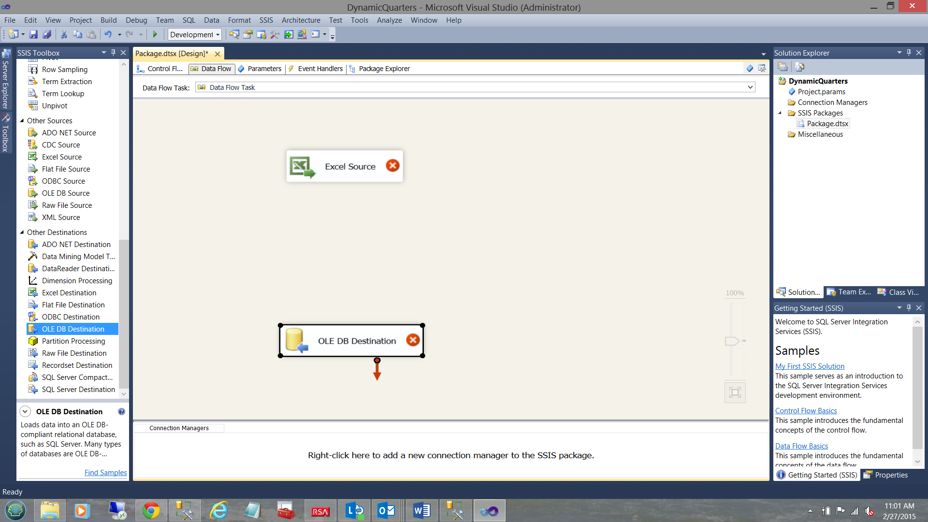This screenshot has width=928, height=522.
Task: Click the Excel Source error icon
Action: tap(392, 166)
